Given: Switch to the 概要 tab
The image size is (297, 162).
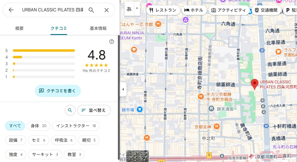Looking at the screenshot, I should point(19,28).
